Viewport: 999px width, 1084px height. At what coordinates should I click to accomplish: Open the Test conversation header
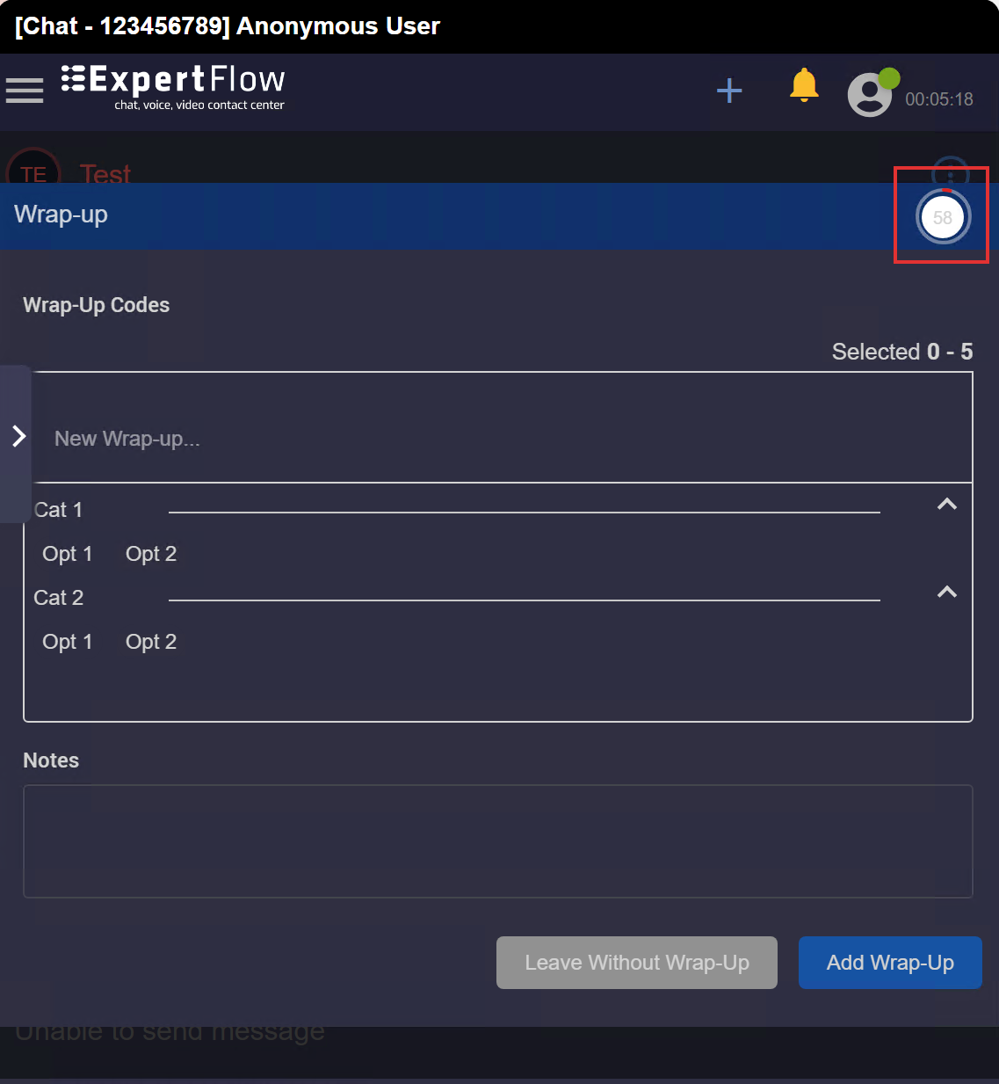[x=105, y=173]
